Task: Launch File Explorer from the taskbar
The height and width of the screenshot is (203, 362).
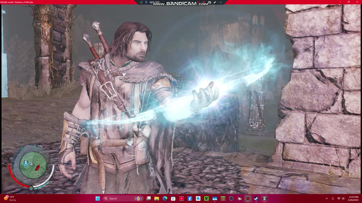Action: [157, 198]
